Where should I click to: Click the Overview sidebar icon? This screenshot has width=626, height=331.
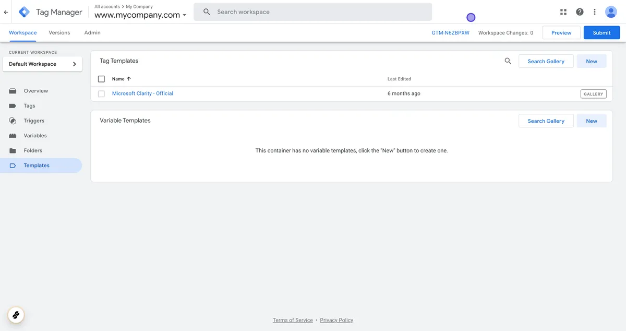click(x=13, y=91)
